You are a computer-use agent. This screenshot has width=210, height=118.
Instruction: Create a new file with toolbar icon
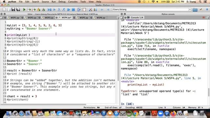click(4, 10)
